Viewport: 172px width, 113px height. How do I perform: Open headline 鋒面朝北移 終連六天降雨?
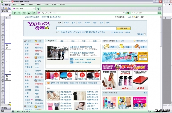tap(81, 47)
